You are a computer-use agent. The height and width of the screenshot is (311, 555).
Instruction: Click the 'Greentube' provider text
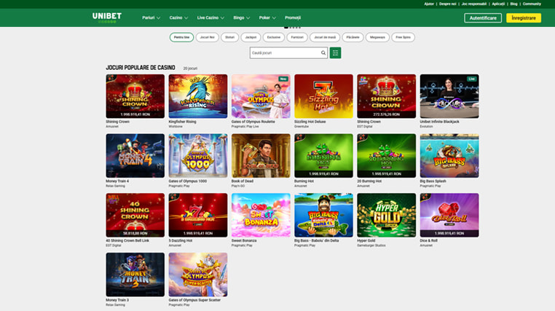(302, 126)
